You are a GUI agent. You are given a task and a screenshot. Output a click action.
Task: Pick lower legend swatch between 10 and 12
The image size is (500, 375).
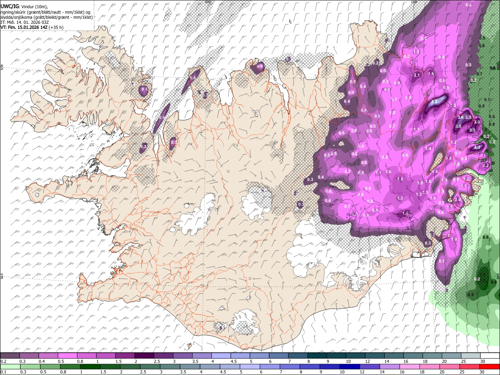click(x=350, y=366)
